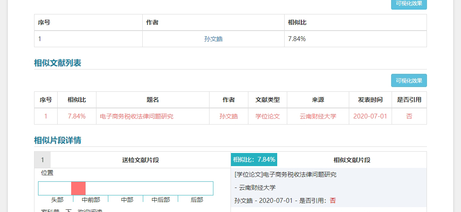Click the 相似比：7.84% teal badge
The width and height of the screenshot is (461, 212).
pos(254,160)
